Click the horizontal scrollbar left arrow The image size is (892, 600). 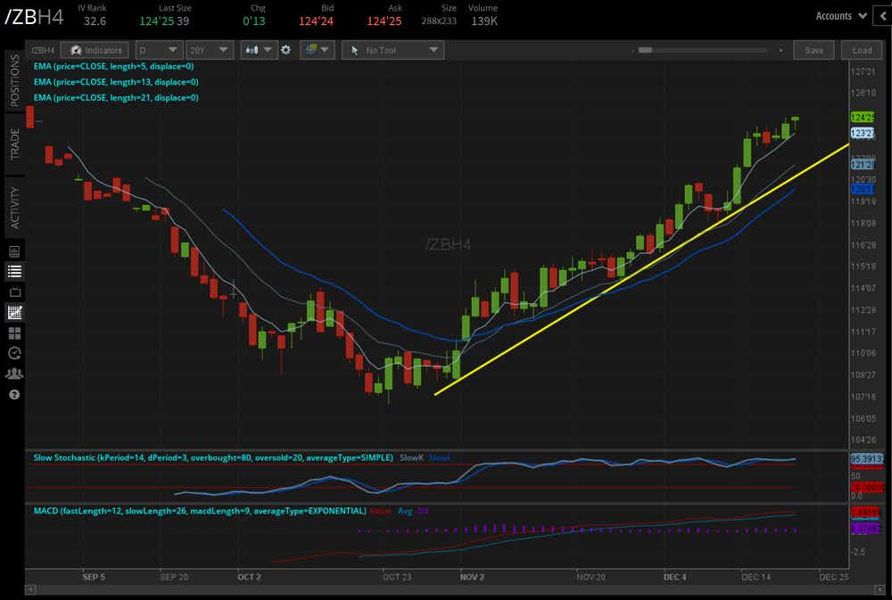pyautogui.click(x=30, y=589)
